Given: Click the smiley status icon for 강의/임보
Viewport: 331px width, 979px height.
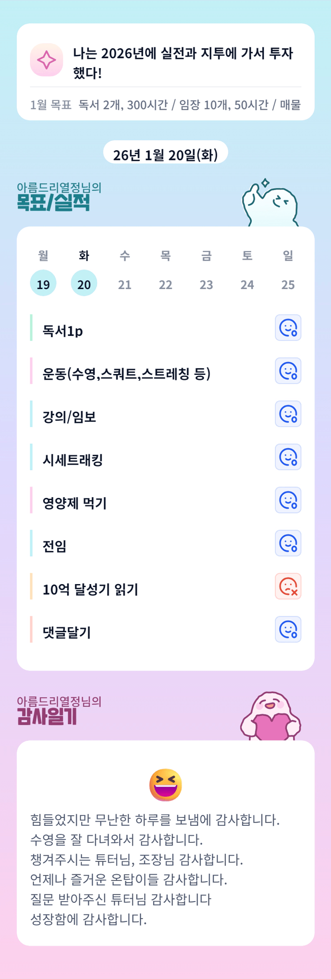Looking at the screenshot, I should 288,414.
